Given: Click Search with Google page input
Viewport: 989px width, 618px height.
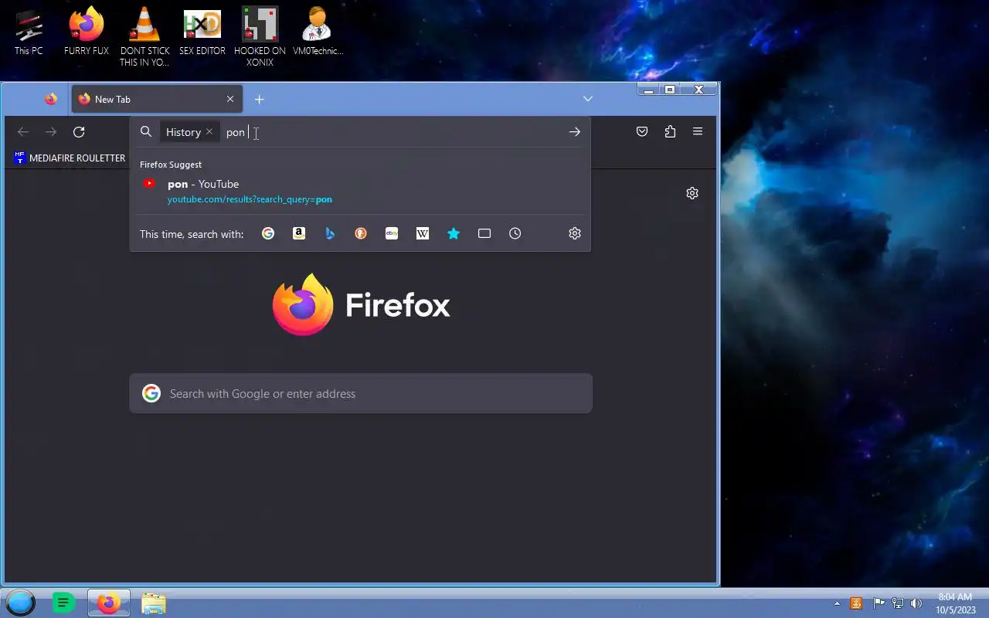Looking at the screenshot, I should [361, 394].
